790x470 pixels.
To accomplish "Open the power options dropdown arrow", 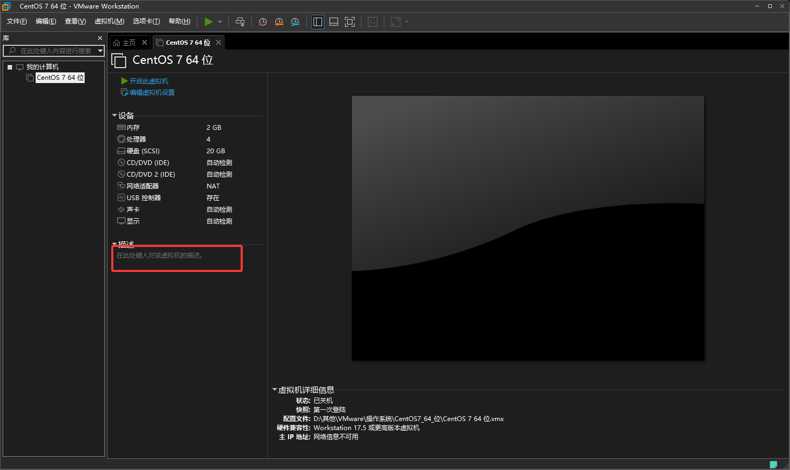I will pyautogui.click(x=220, y=22).
